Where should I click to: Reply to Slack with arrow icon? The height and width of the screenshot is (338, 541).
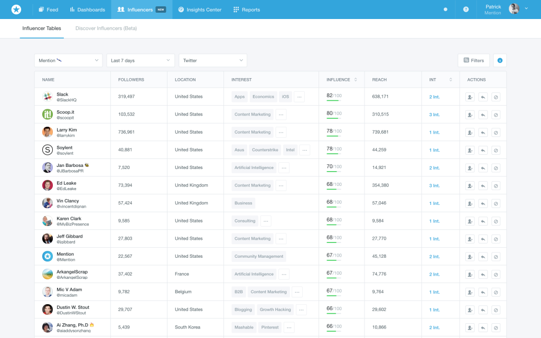[483, 97]
